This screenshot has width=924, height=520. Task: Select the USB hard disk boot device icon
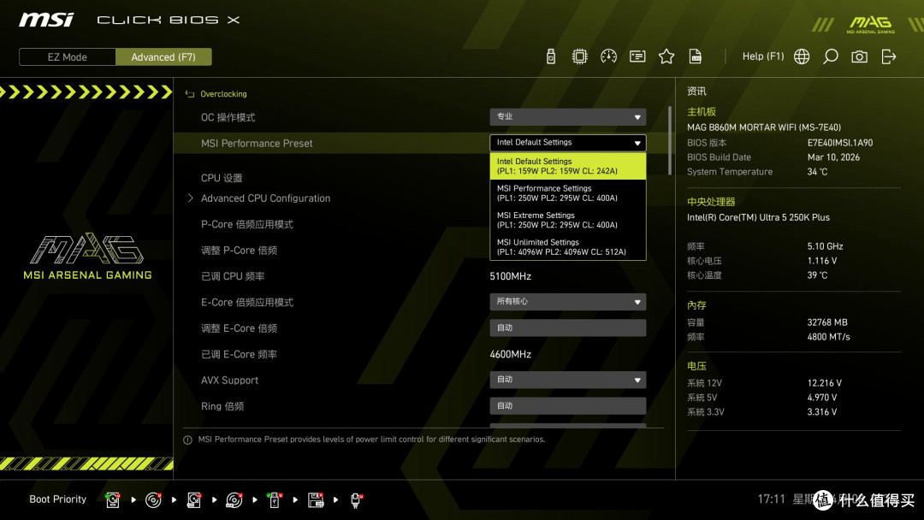[194, 500]
